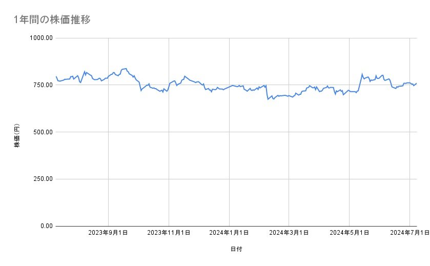Image resolution: width=430 pixels, height=266 pixels.
Task: Click the 2023年9月1日 date label
Action: (108, 233)
